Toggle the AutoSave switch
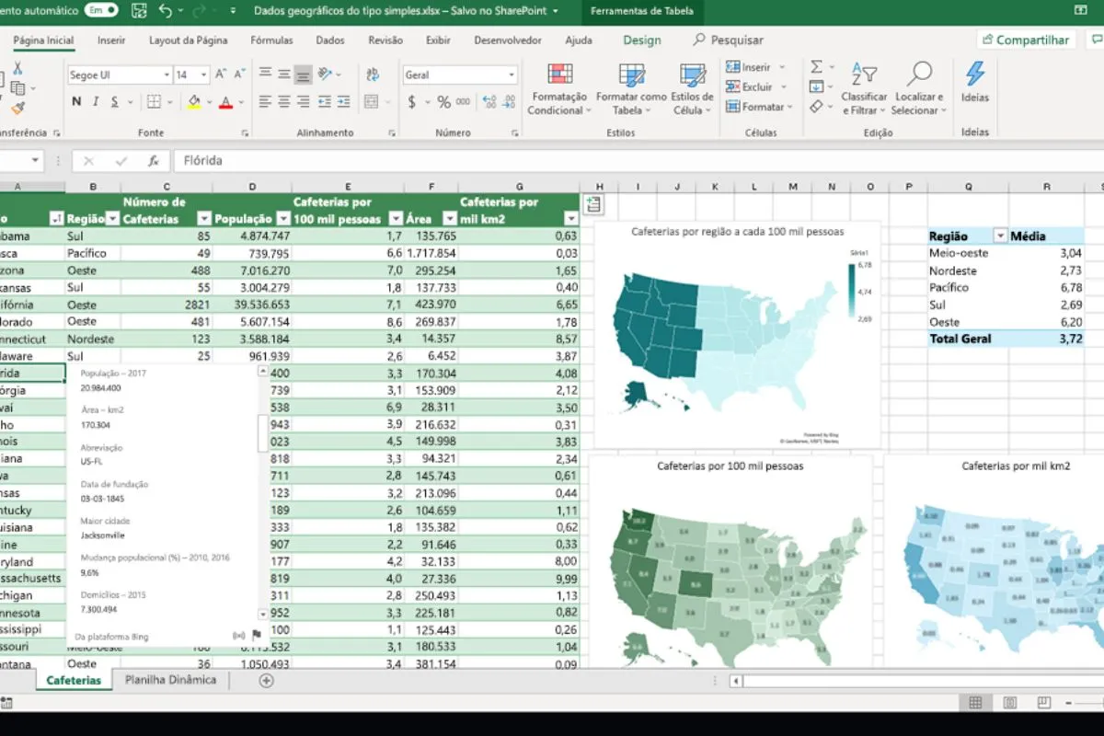The width and height of the screenshot is (1104, 736). tap(100, 11)
